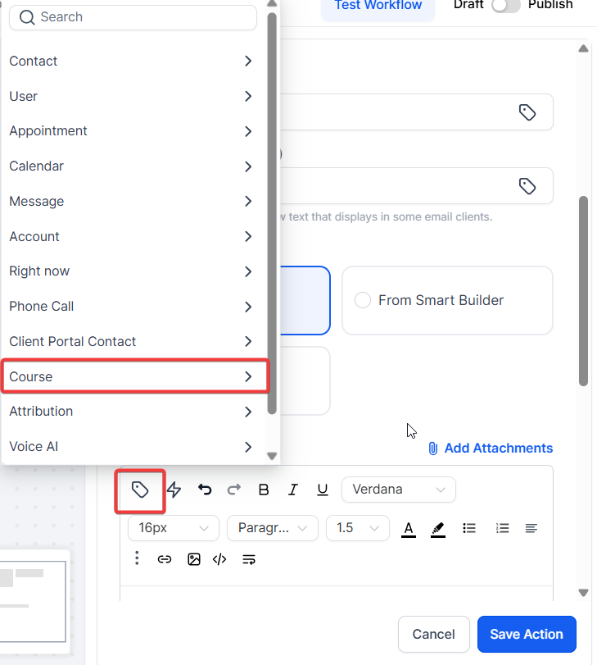
Task: Open source code view icon
Action: coord(219,559)
